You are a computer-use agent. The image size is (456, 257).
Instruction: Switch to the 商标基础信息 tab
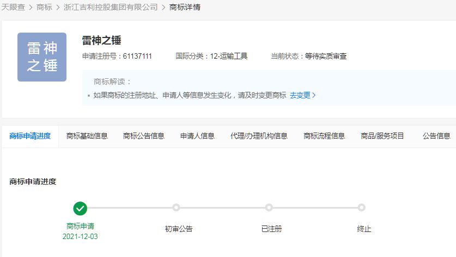click(87, 136)
